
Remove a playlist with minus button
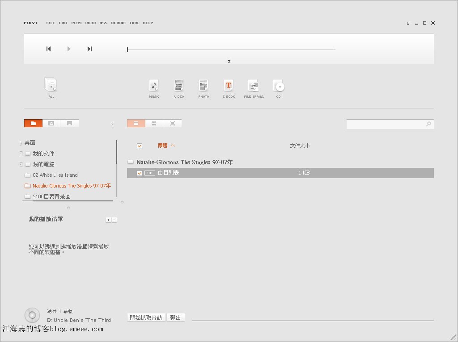click(x=114, y=220)
